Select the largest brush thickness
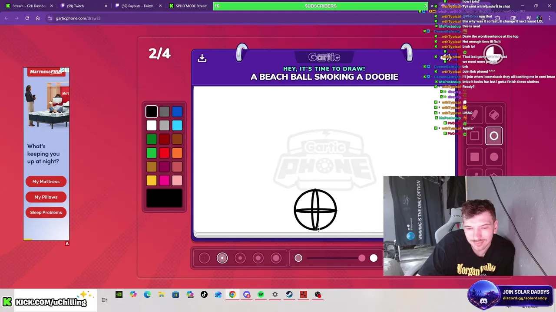 click(x=276, y=258)
